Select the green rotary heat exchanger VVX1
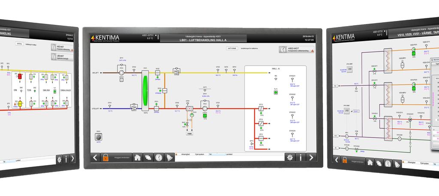 click(x=145, y=90)
